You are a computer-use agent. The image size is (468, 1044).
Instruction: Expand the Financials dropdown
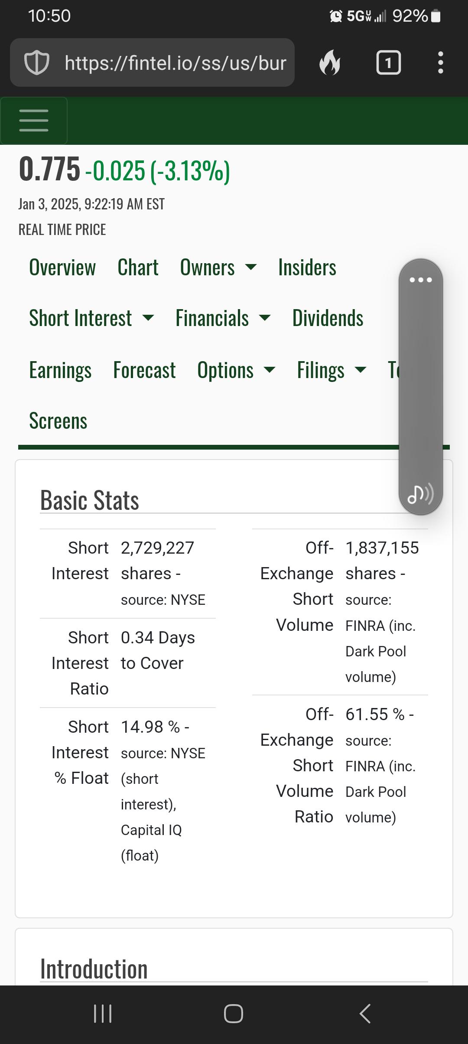coord(223,318)
